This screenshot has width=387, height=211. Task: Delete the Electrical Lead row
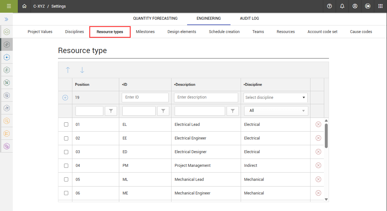click(318, 124)
